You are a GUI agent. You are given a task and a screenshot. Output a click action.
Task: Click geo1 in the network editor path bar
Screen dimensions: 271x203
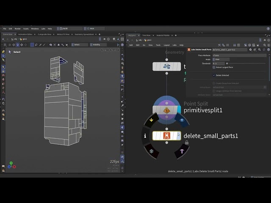coord(148,40)
